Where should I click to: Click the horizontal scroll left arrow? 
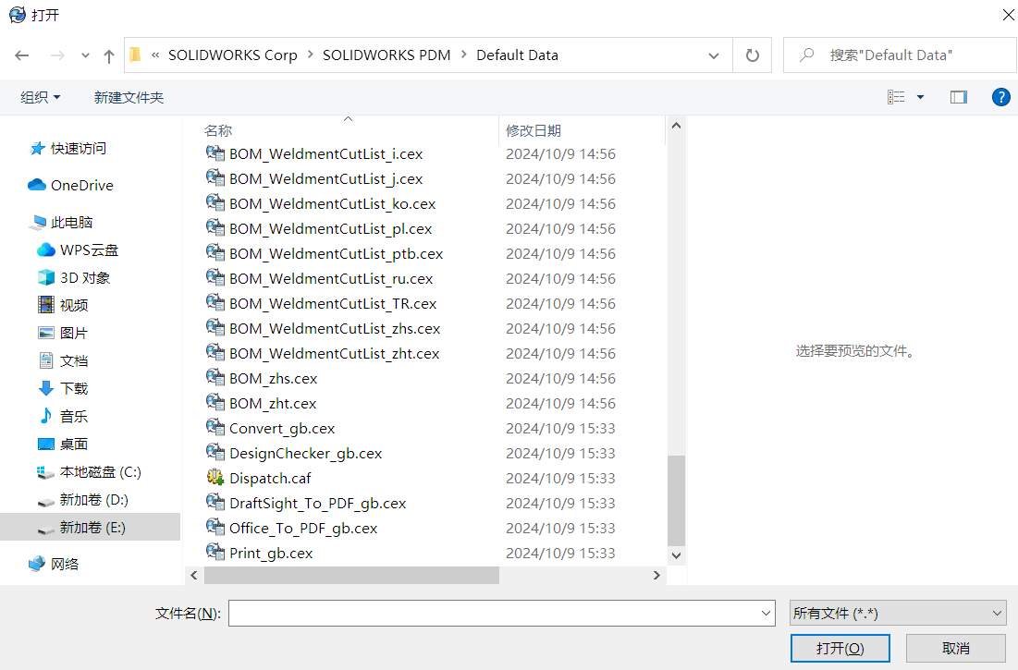[x=194, y=576]
